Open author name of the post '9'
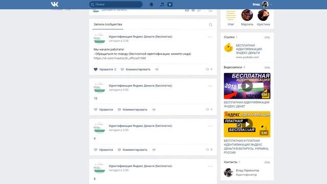327x184 pixels. coord(141,126)
